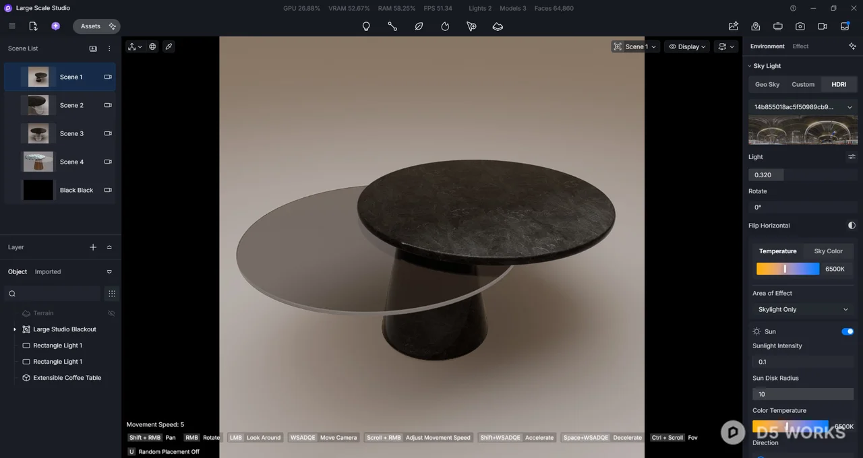Adjust the sky temperature gradient slider
The image size is (863, 458).
click(x=787, y=269)
